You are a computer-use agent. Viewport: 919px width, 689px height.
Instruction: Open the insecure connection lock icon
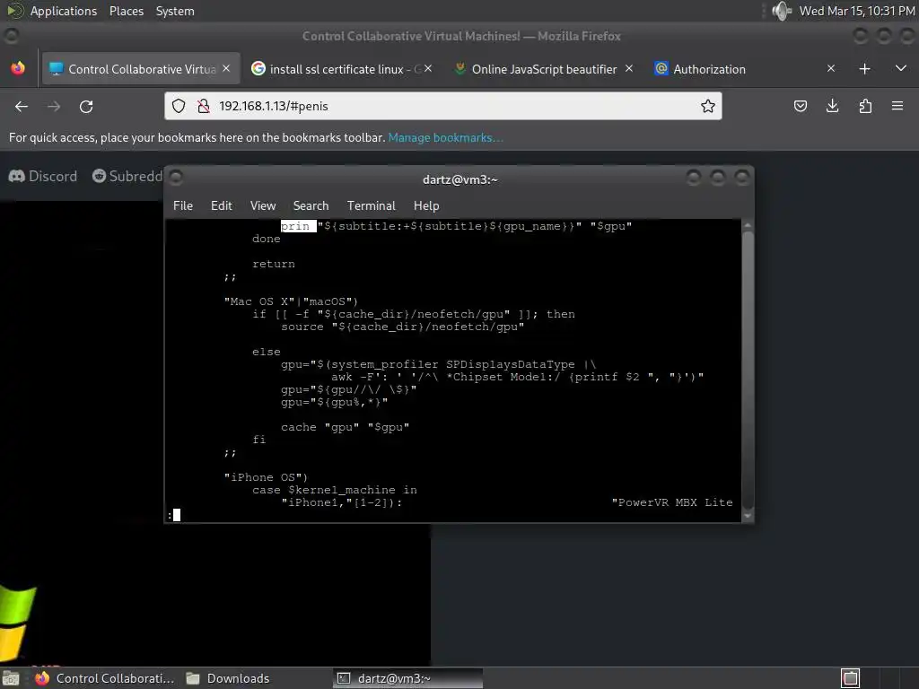pyautogui.click(x=204, y=106)
